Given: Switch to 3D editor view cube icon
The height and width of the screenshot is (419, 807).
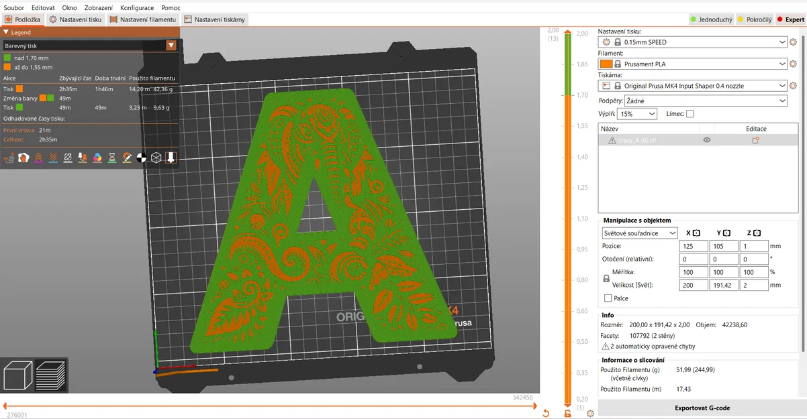Looking at the screenshot, I should click(x=17, y=375).
